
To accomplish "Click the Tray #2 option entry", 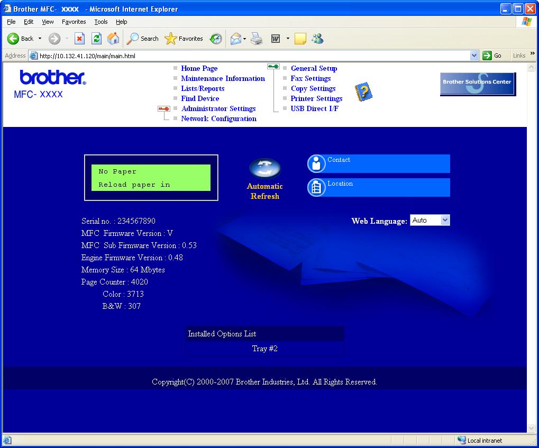I will (264, 349).
